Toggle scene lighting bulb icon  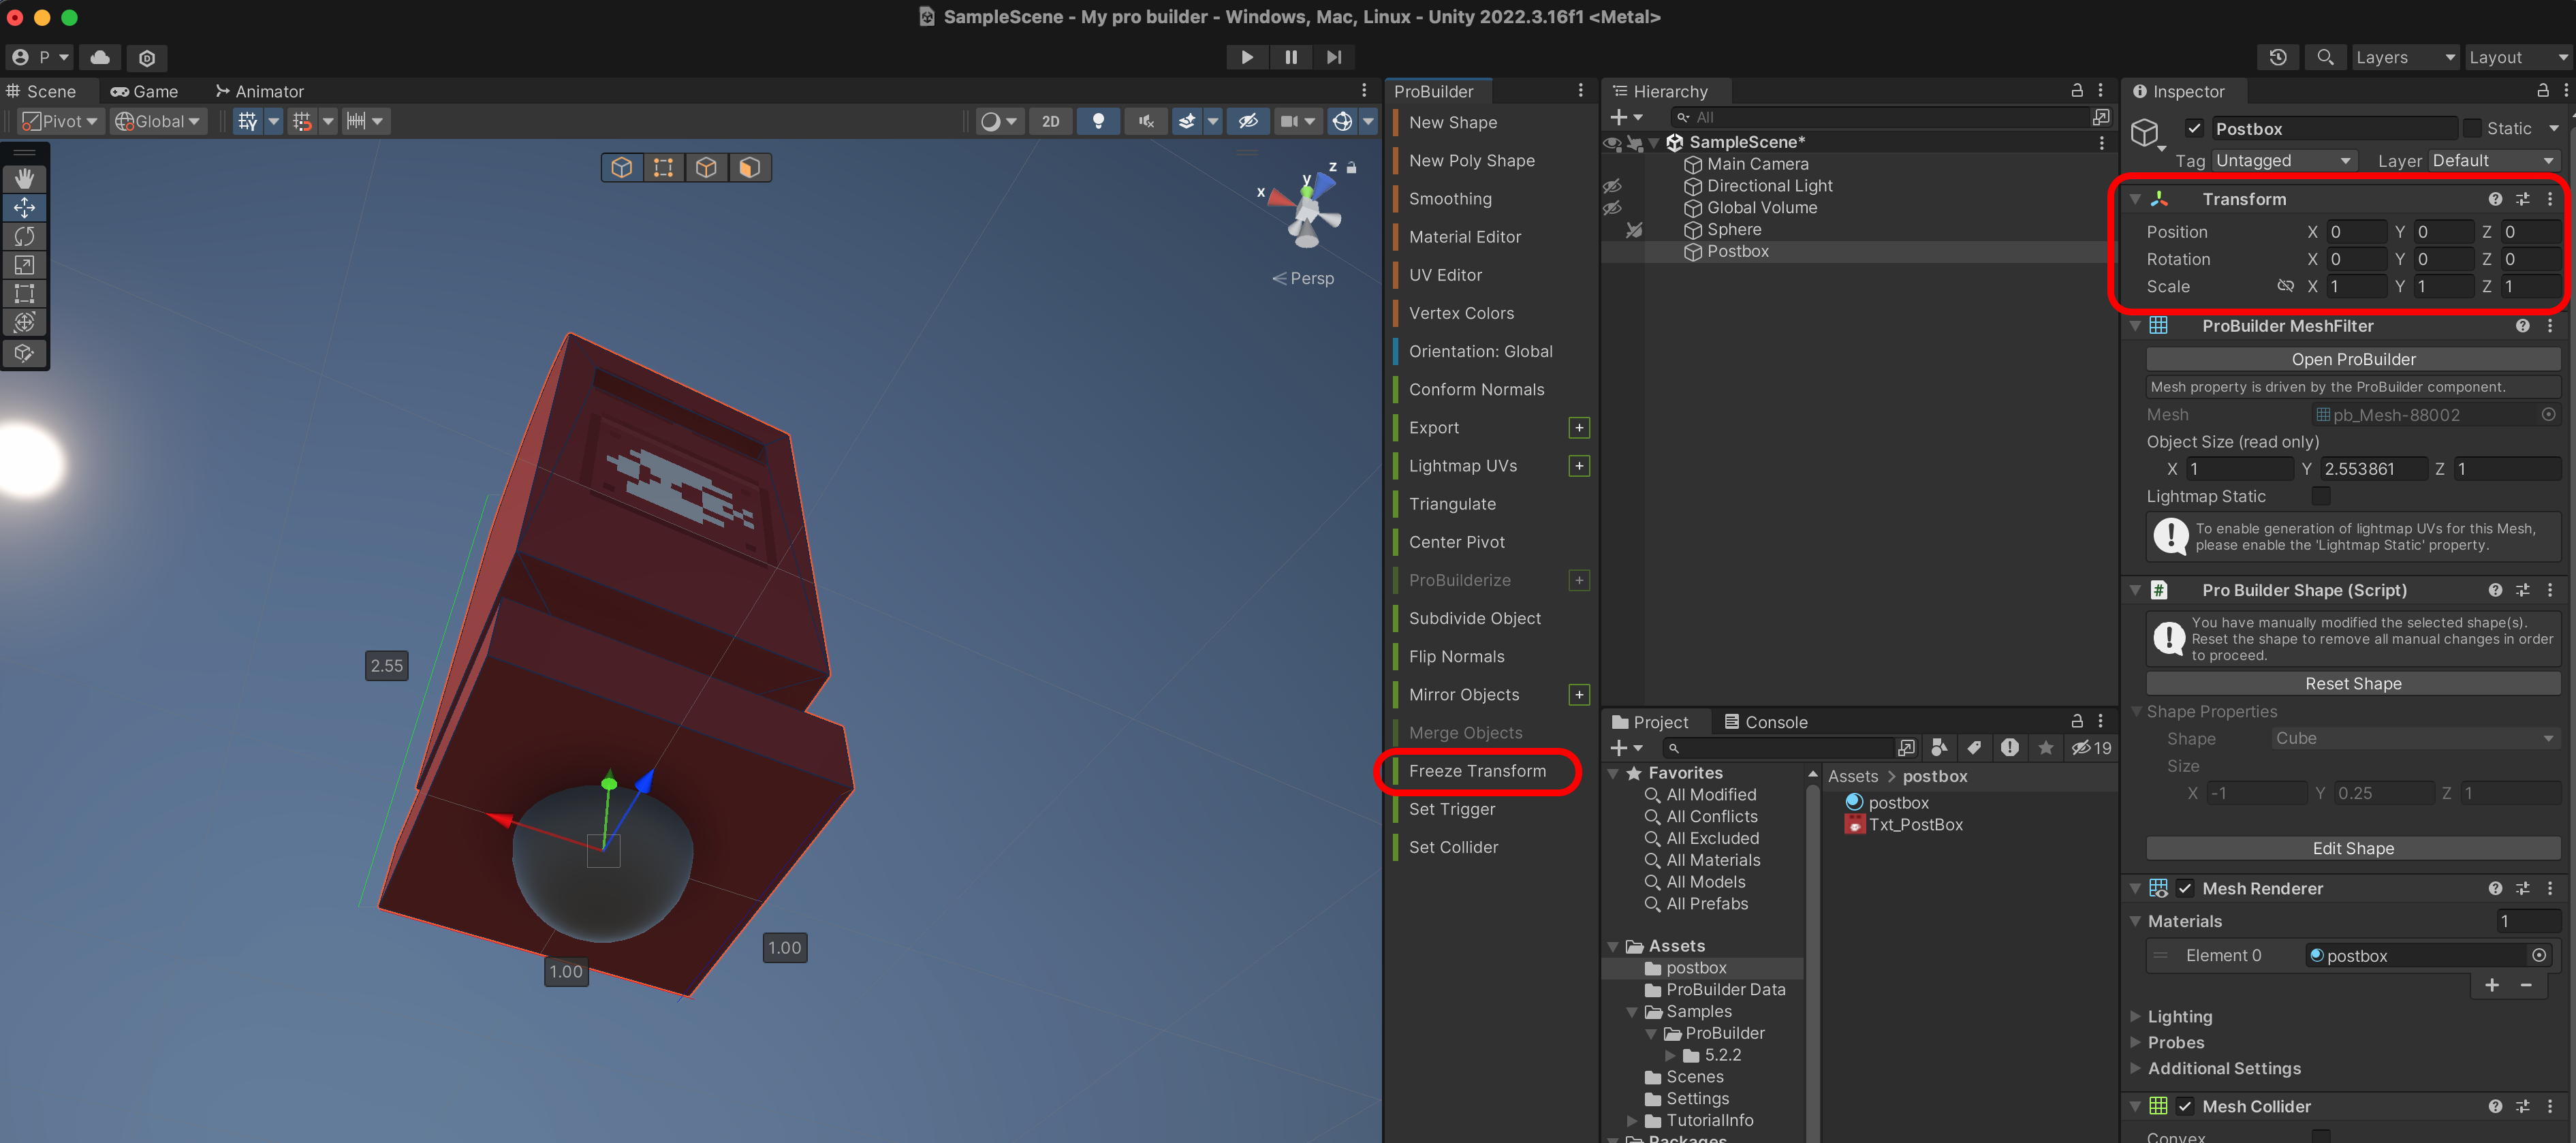(x=1098, y=121)
